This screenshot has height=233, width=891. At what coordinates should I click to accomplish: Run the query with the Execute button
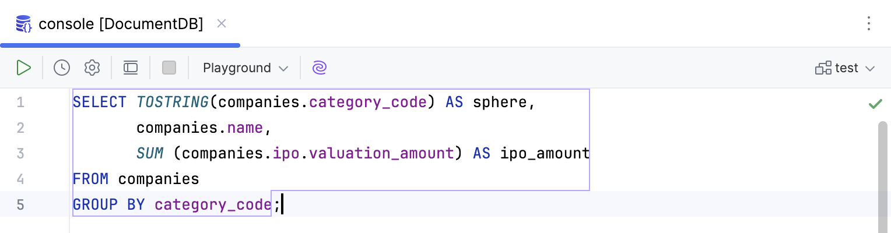pyautogui.click(x=23, y=68)
